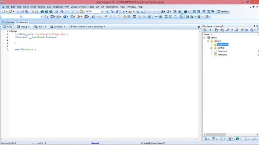
Task: Click the Open file folder icon
Action: tap(10, 12)
